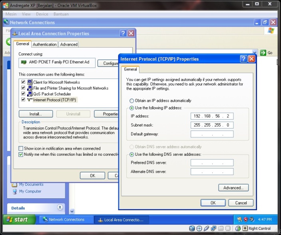The height and width of the screenshot is (235, 281).
Task: Open VirtualBox View menu
Action: pyautogui.click(x=26, y=14)
